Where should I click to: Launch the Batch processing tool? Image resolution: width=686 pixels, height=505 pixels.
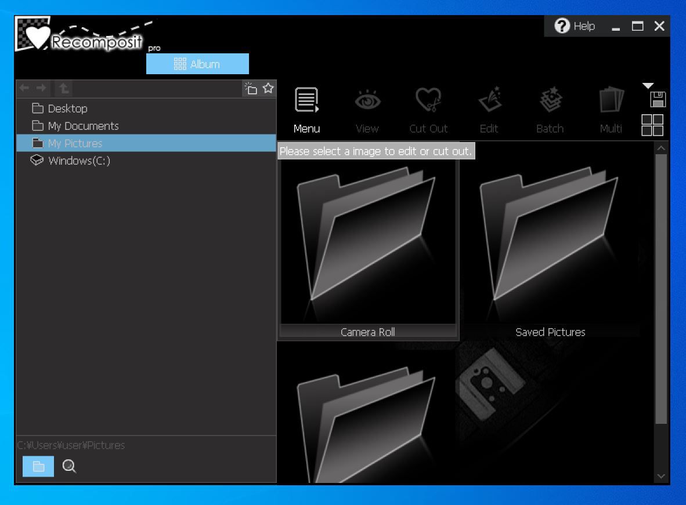click(x=550, y=101)
